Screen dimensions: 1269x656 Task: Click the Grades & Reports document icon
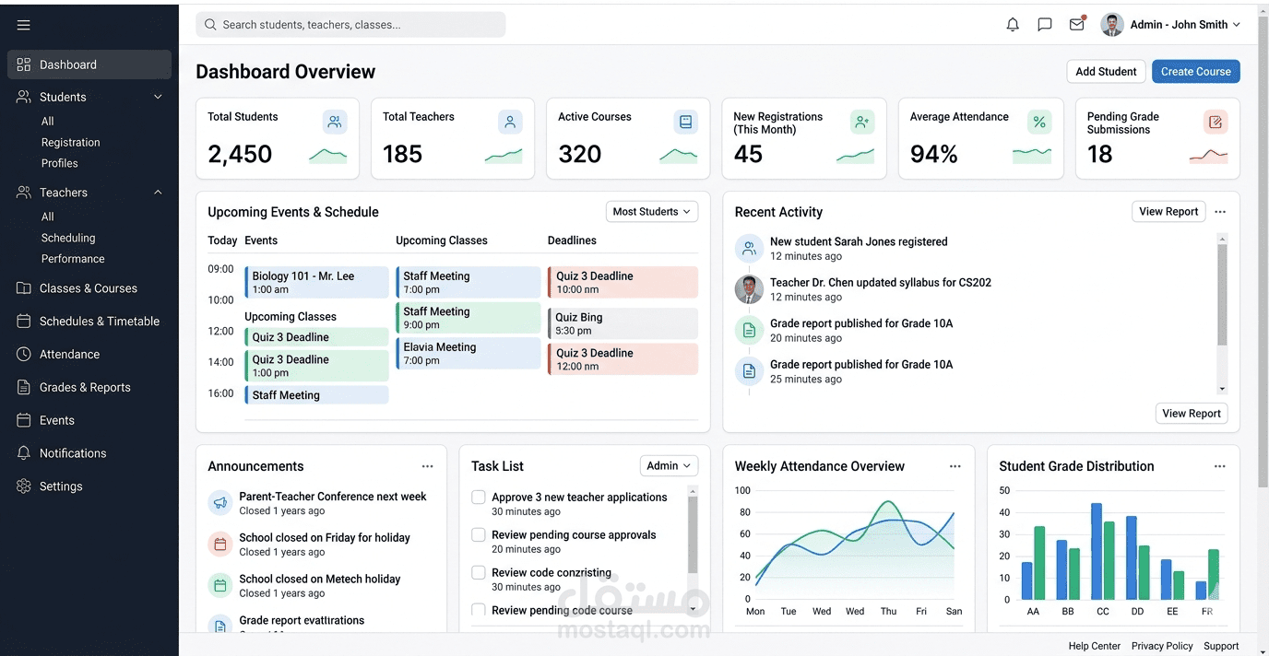coord(24,388)
